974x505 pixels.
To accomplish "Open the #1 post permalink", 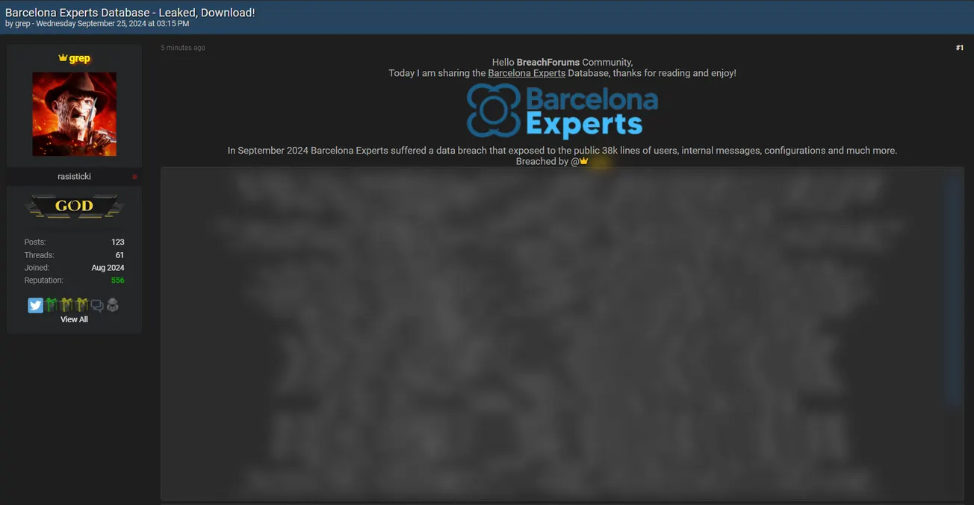I will 959,48.
